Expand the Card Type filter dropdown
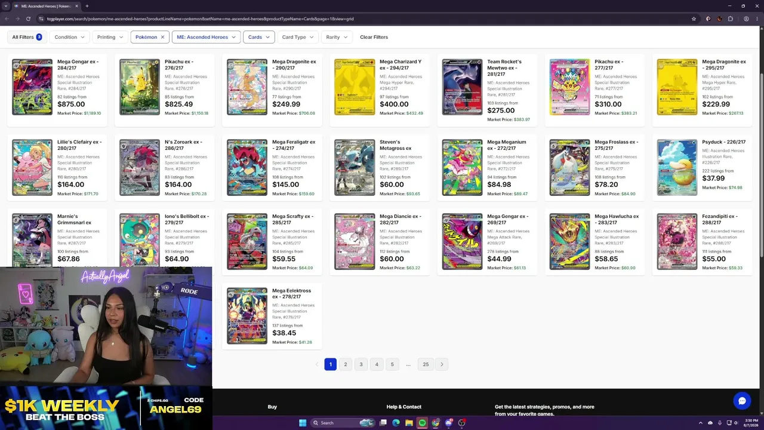Screen dimensions: 764x430 pyautogui.click(x=298, y=37)
